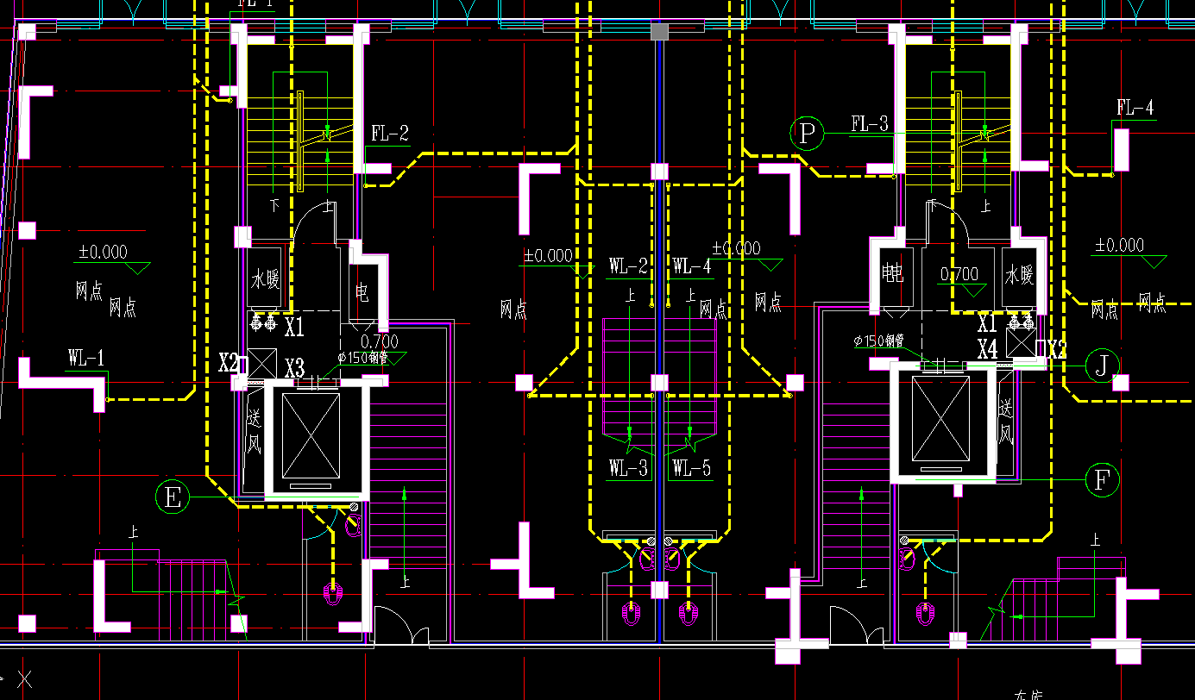This screenshot has height=700, width=1195.
Task: Pick the 水暖 room label under FL-3 stair
Action: [x=1019, y=274]
